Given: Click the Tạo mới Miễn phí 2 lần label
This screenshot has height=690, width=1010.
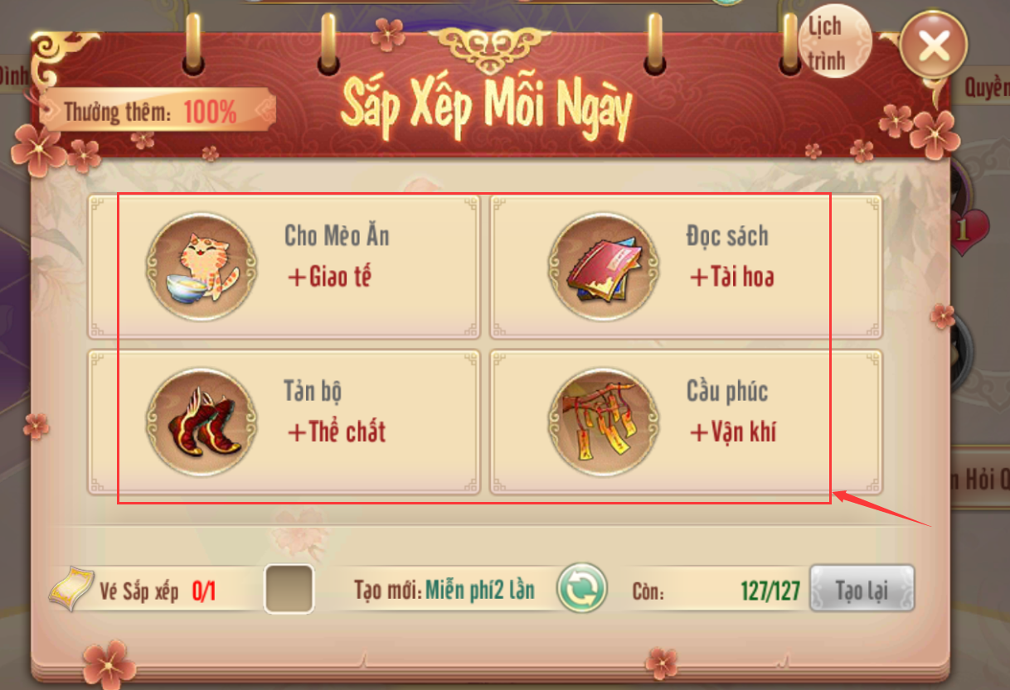Looking at the screenshot, I should coord(444,590).
